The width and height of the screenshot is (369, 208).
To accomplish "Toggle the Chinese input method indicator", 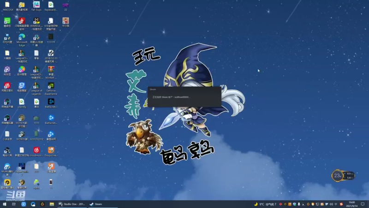I will coord(336,204).
